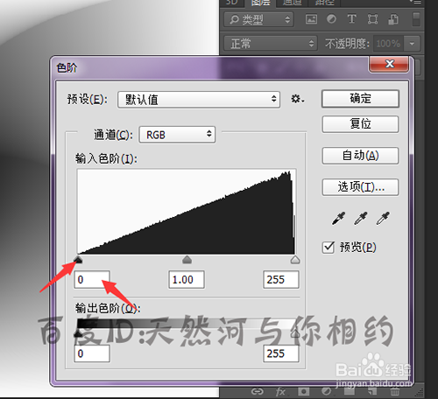
Task: Select the black point eyedropper
Action: 338,219
